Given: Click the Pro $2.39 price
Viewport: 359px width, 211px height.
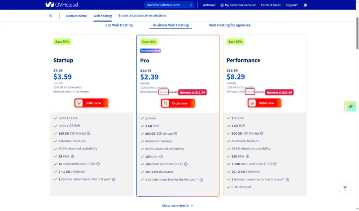Looking at the screenshot, I should (149, 77).
